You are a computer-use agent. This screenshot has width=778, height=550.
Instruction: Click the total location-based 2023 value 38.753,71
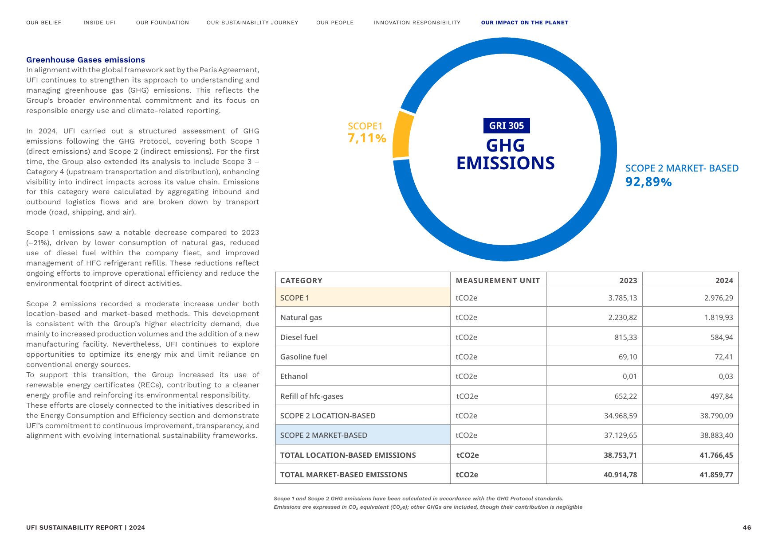620,455
